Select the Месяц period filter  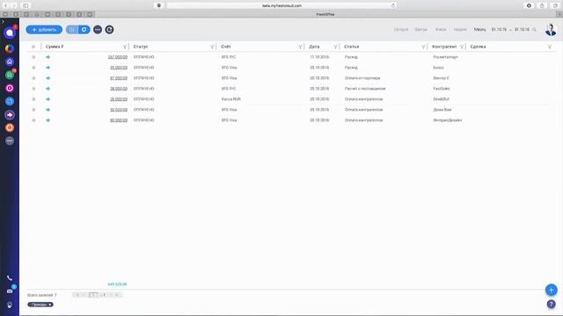coord(479,29)
